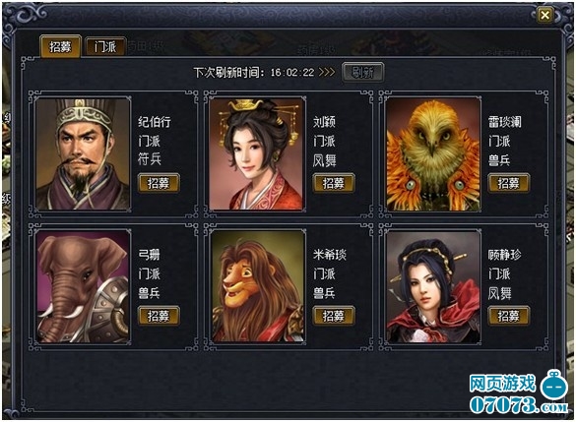
Task: Click 招募 button under 米希琰
Action: point(334,316)
